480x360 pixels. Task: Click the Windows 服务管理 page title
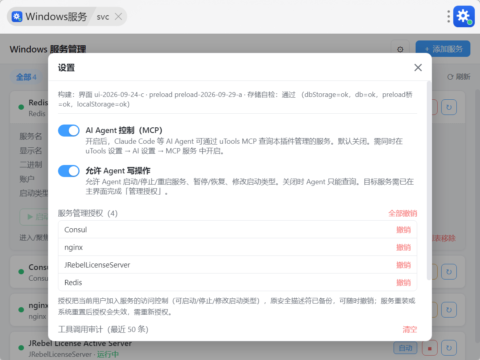coord(48,49)
